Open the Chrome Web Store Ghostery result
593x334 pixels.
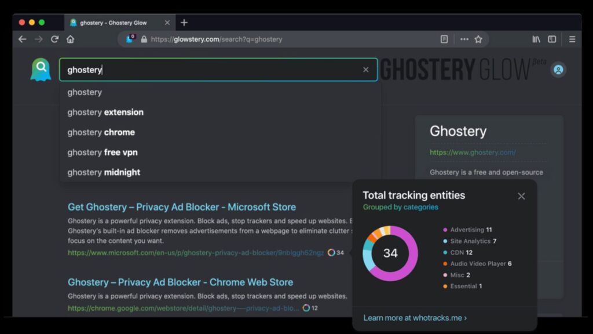[x=180, y=282]
